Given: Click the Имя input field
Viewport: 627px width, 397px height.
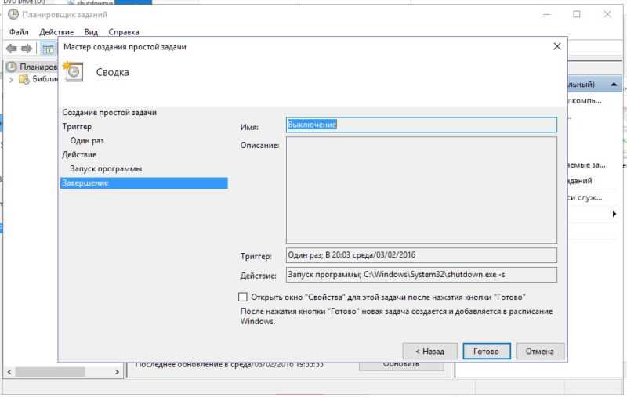Looking at the screenshot, I should (x=422, y=125).
